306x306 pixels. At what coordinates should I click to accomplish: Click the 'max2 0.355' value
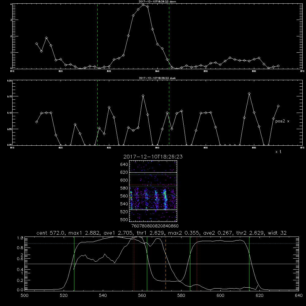coord(184,233)
